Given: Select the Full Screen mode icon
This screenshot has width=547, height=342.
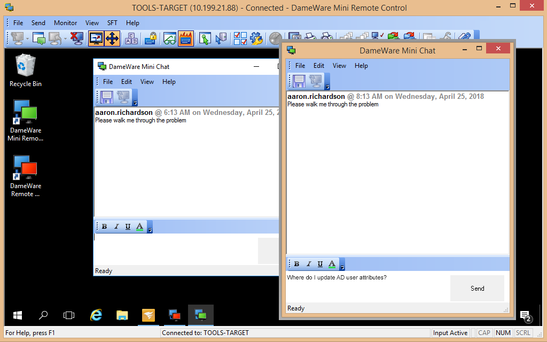Looking at the screenshot, I should pyautogui.click(x=97, y=38).
